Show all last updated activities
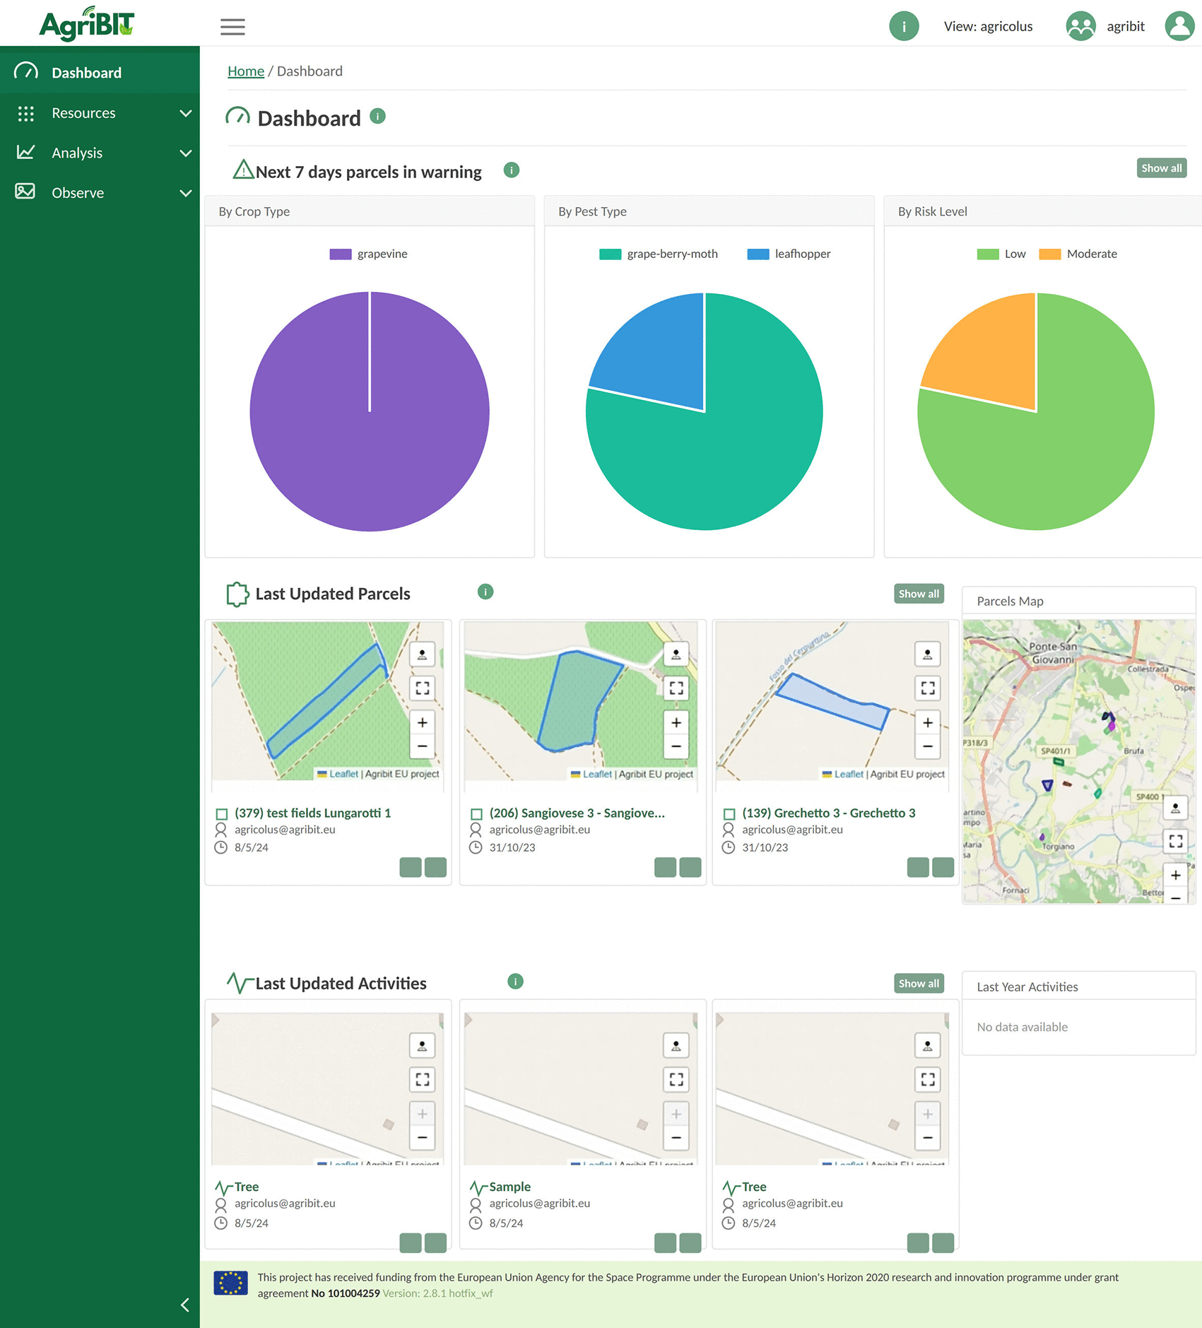Viewport: 1202px width, 1328px height. 919,983
